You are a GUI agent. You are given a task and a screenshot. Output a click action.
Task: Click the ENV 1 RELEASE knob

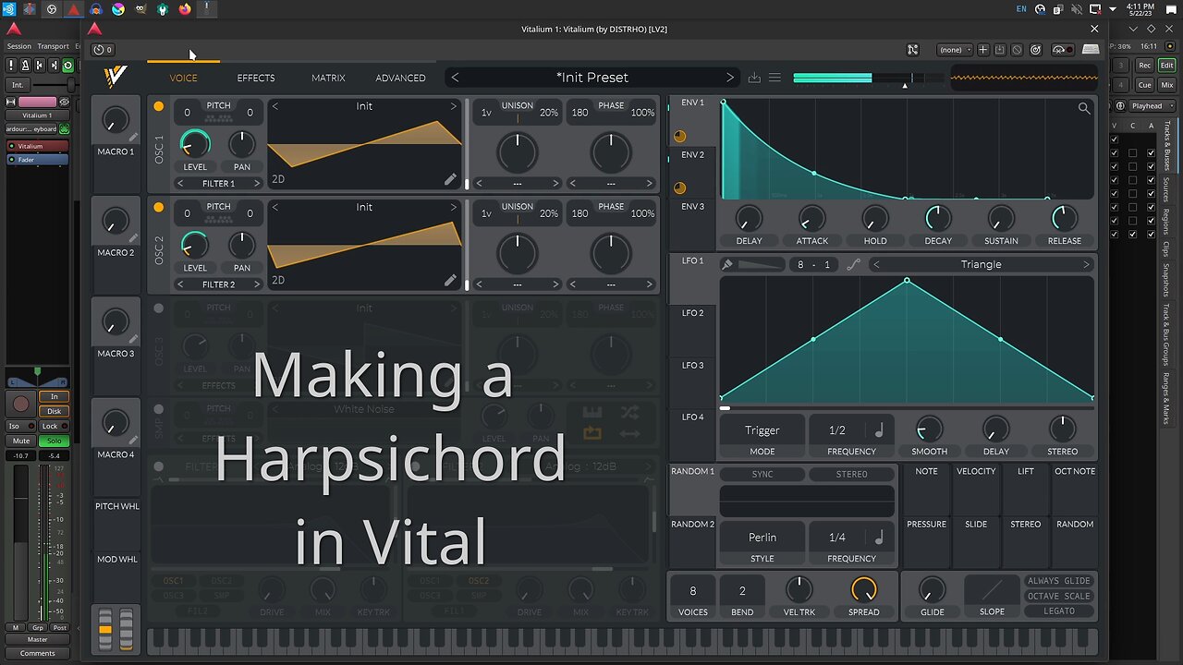(1064, 219)
